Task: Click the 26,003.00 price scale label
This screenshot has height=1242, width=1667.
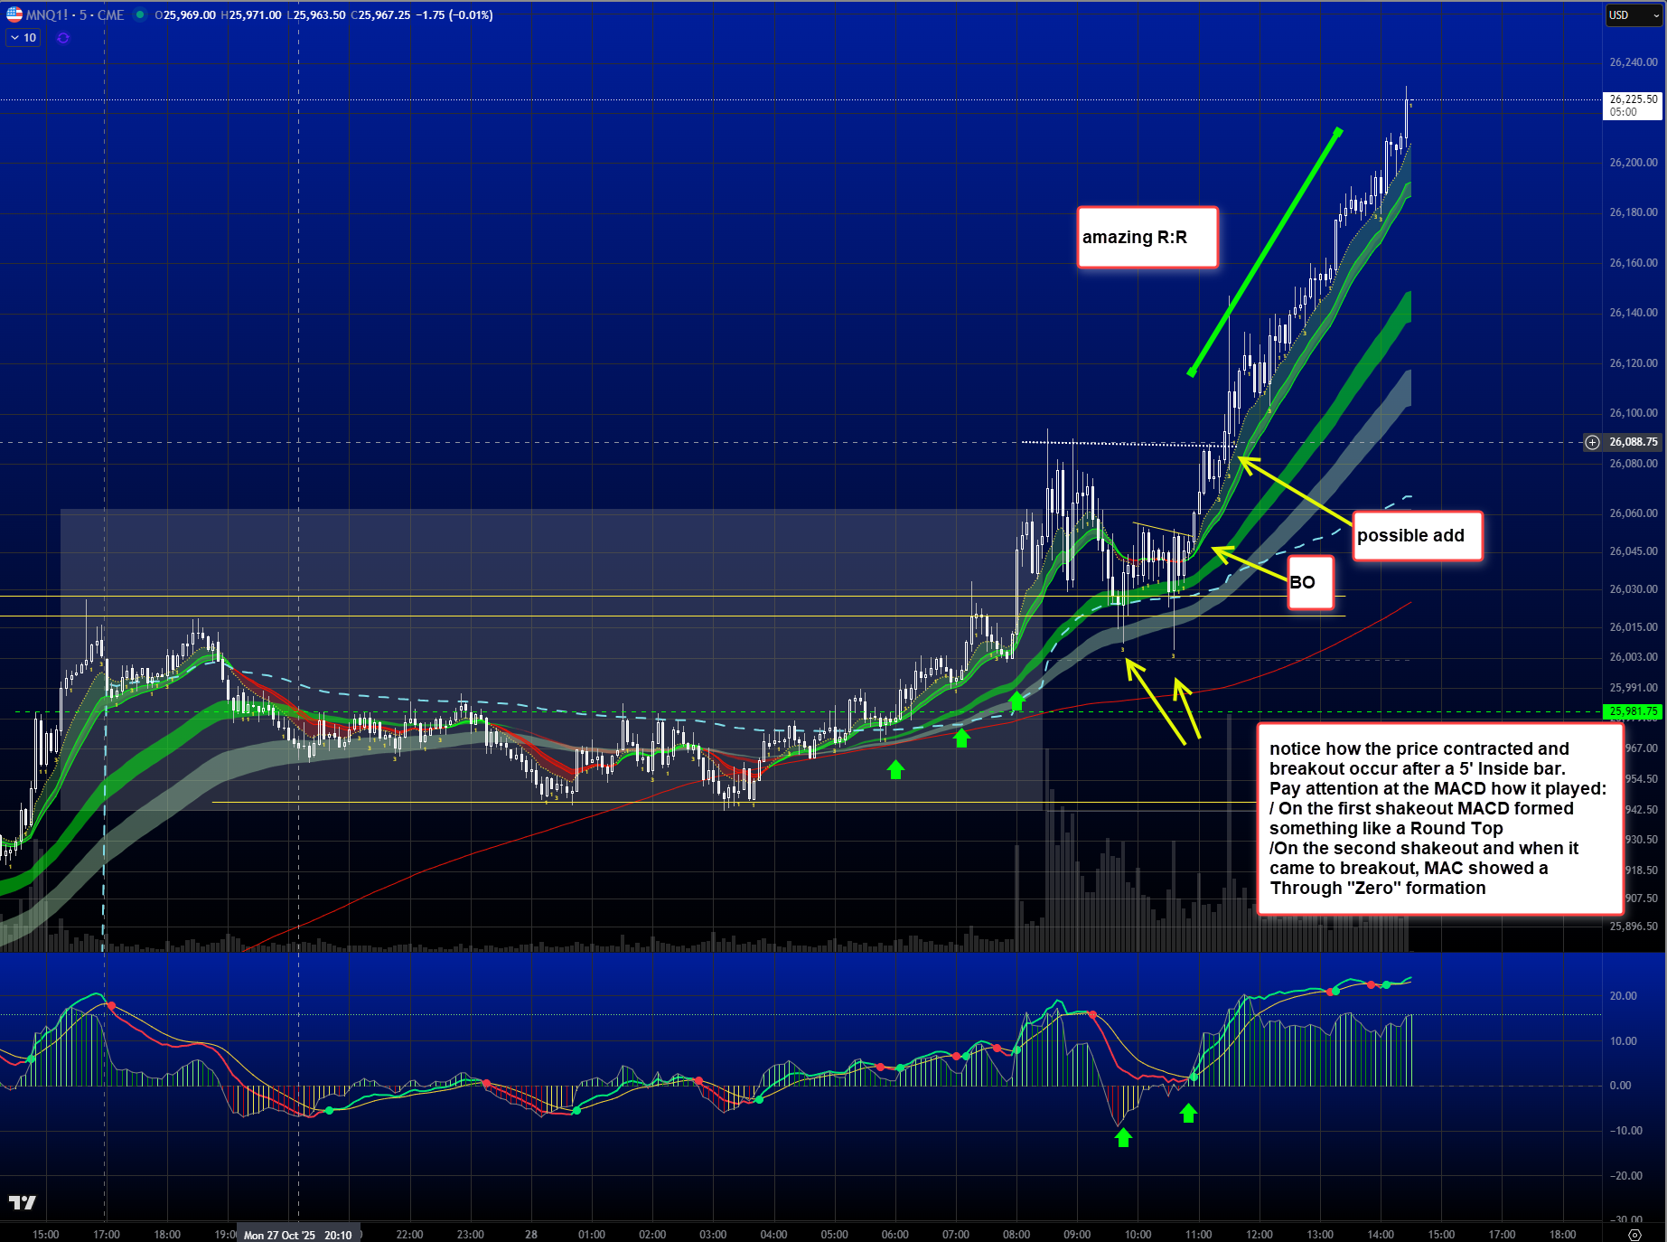Action: (x=1634, y=657)
